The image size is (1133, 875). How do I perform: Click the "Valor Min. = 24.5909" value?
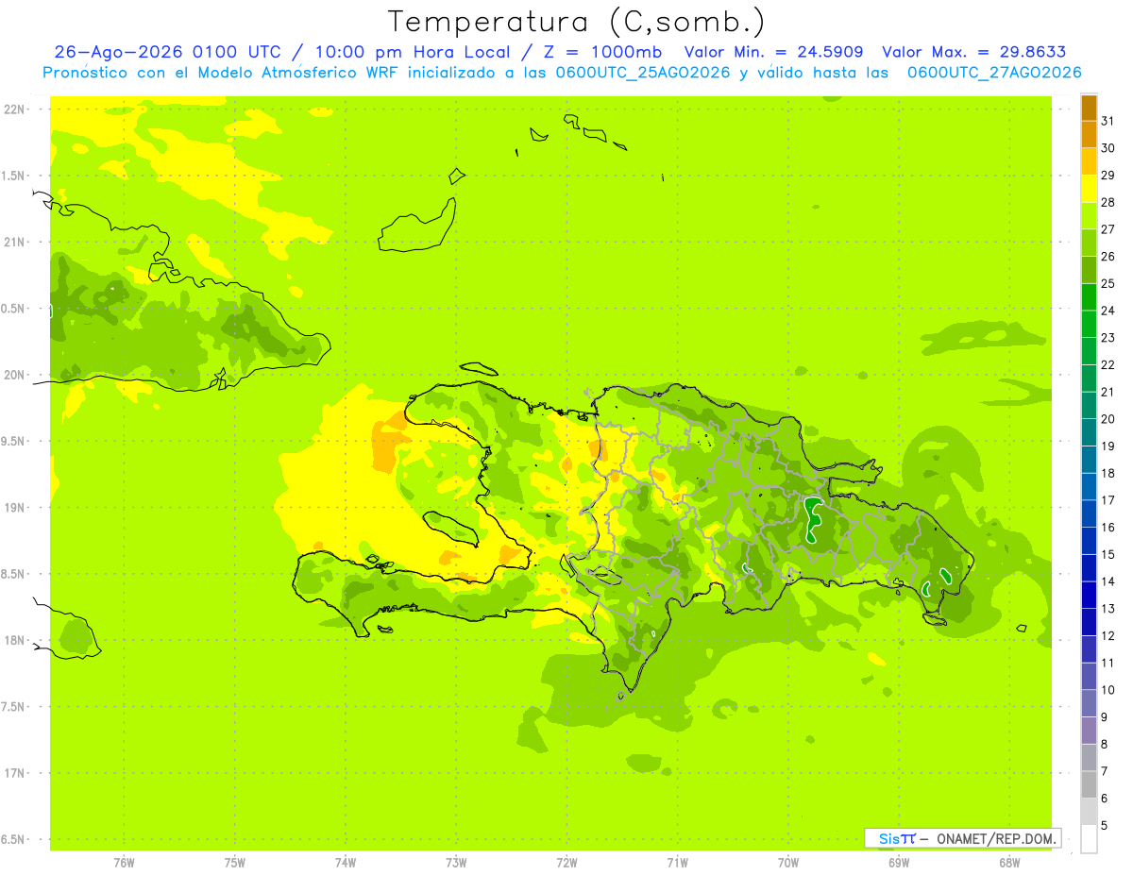coord(773,52)
